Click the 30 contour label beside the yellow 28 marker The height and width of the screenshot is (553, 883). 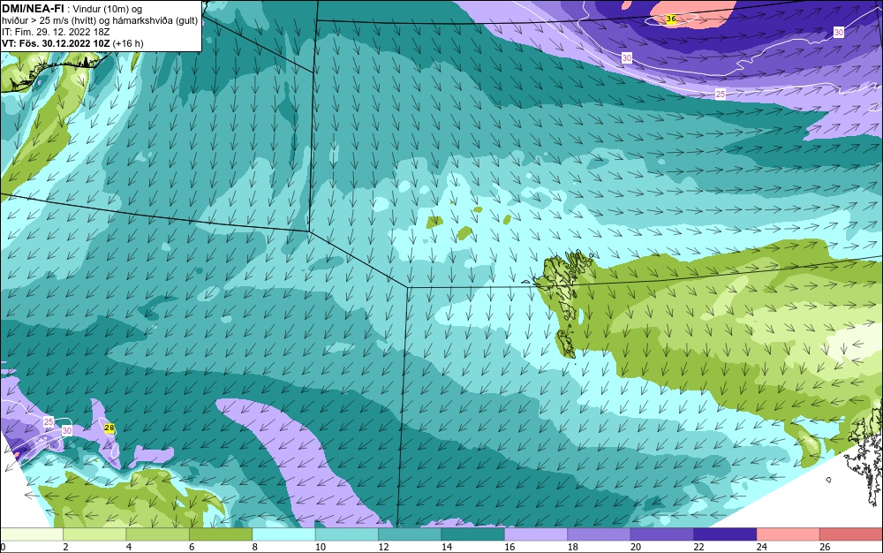[67, 430]
